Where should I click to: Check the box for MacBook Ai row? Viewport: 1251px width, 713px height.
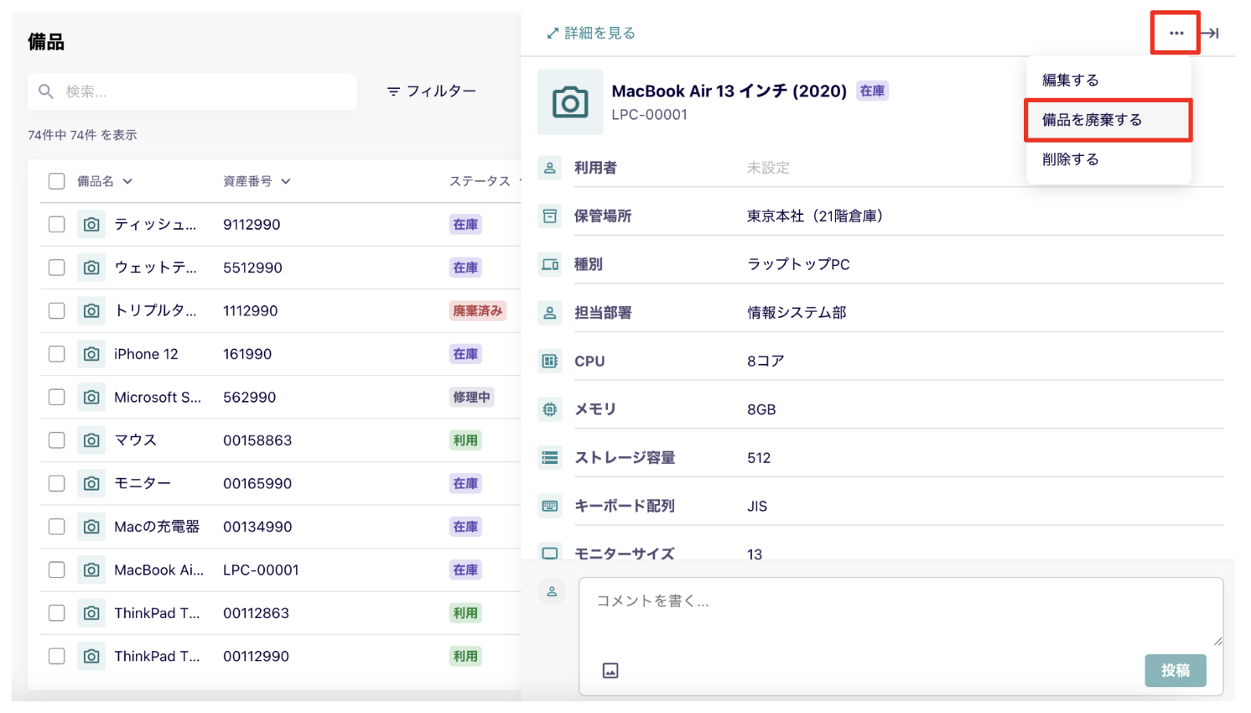pyautogui.click(x=57, y=570)
